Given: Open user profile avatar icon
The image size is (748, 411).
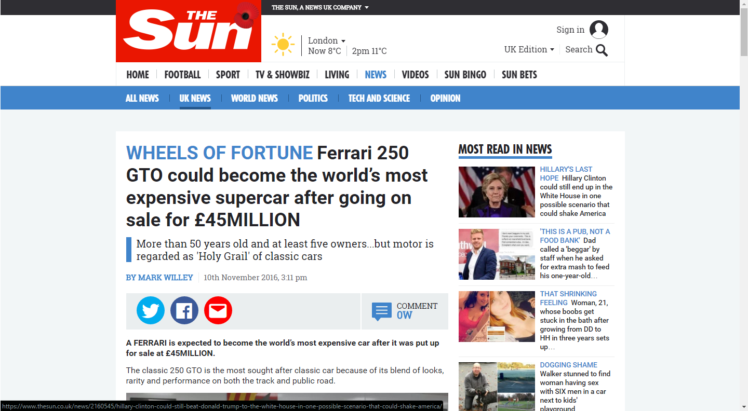Looking at the screenshot, I should click(598, 30).
